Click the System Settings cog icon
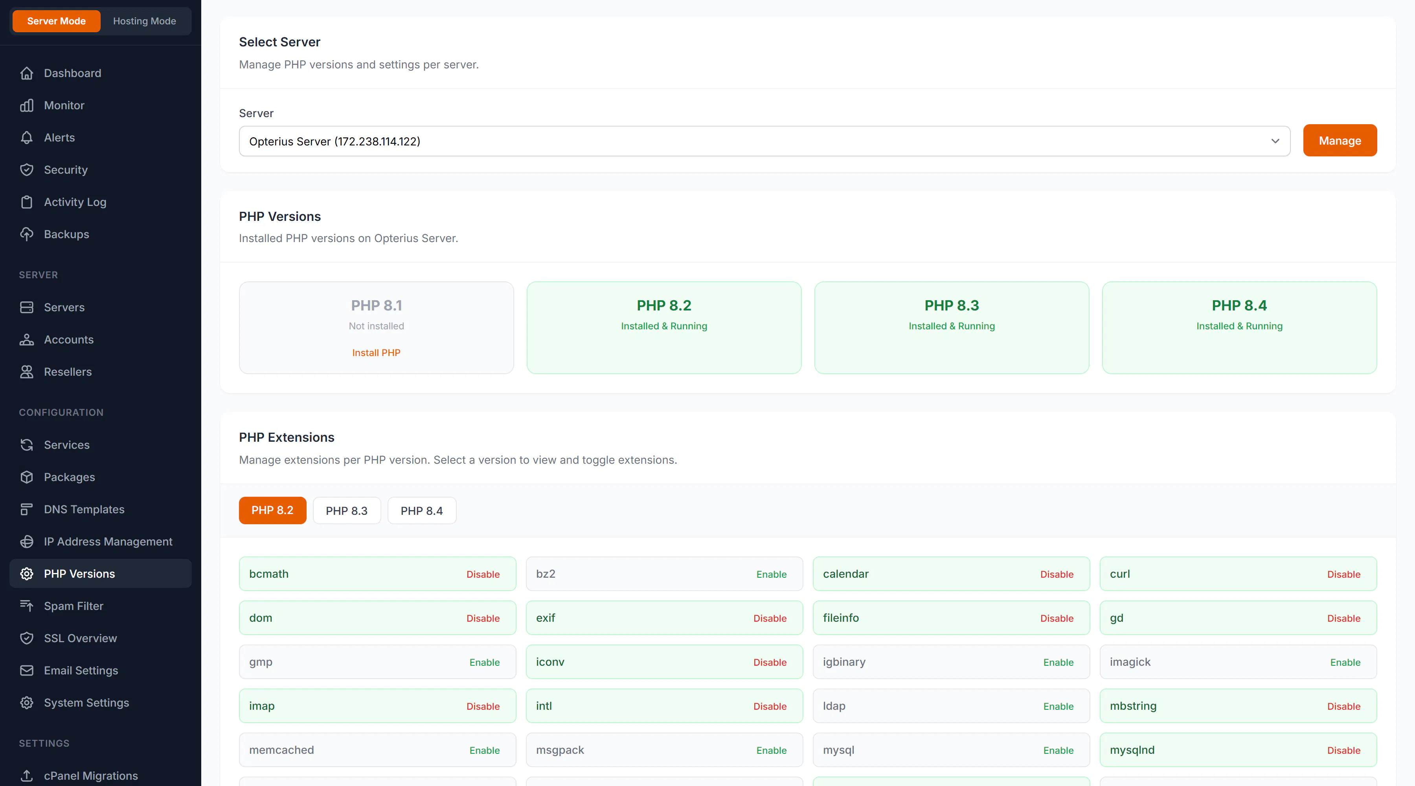This screenshot has width=1415, height=786. (x=26, y=703)
